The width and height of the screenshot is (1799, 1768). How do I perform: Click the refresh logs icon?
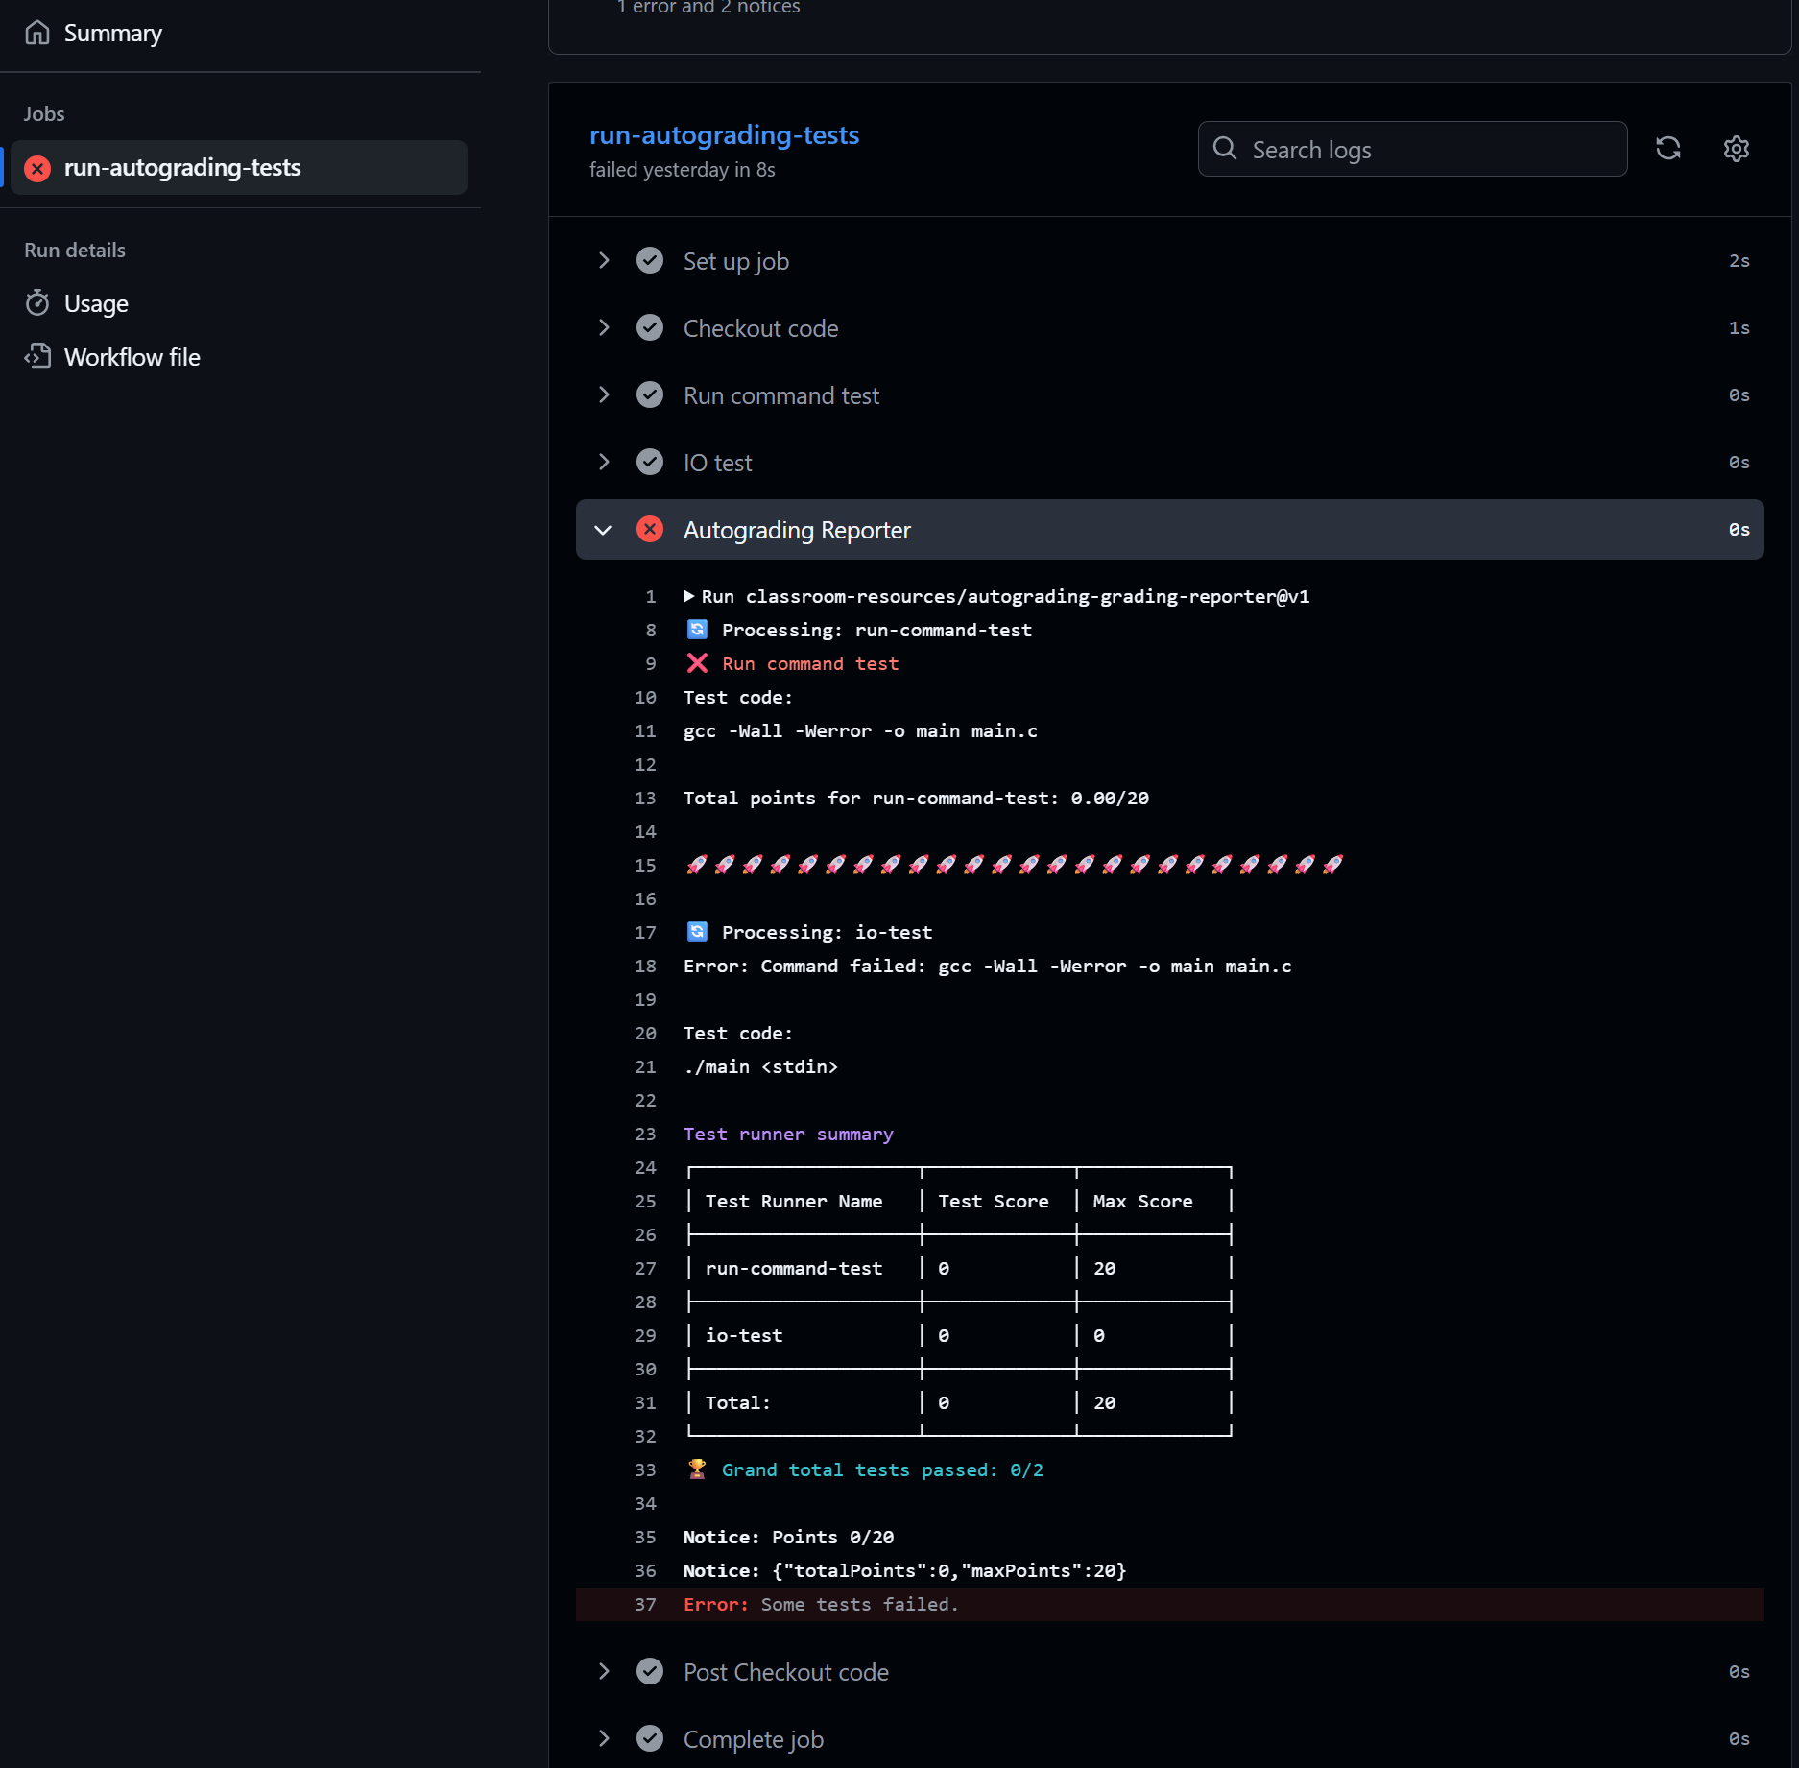[x=1667, y=149]
